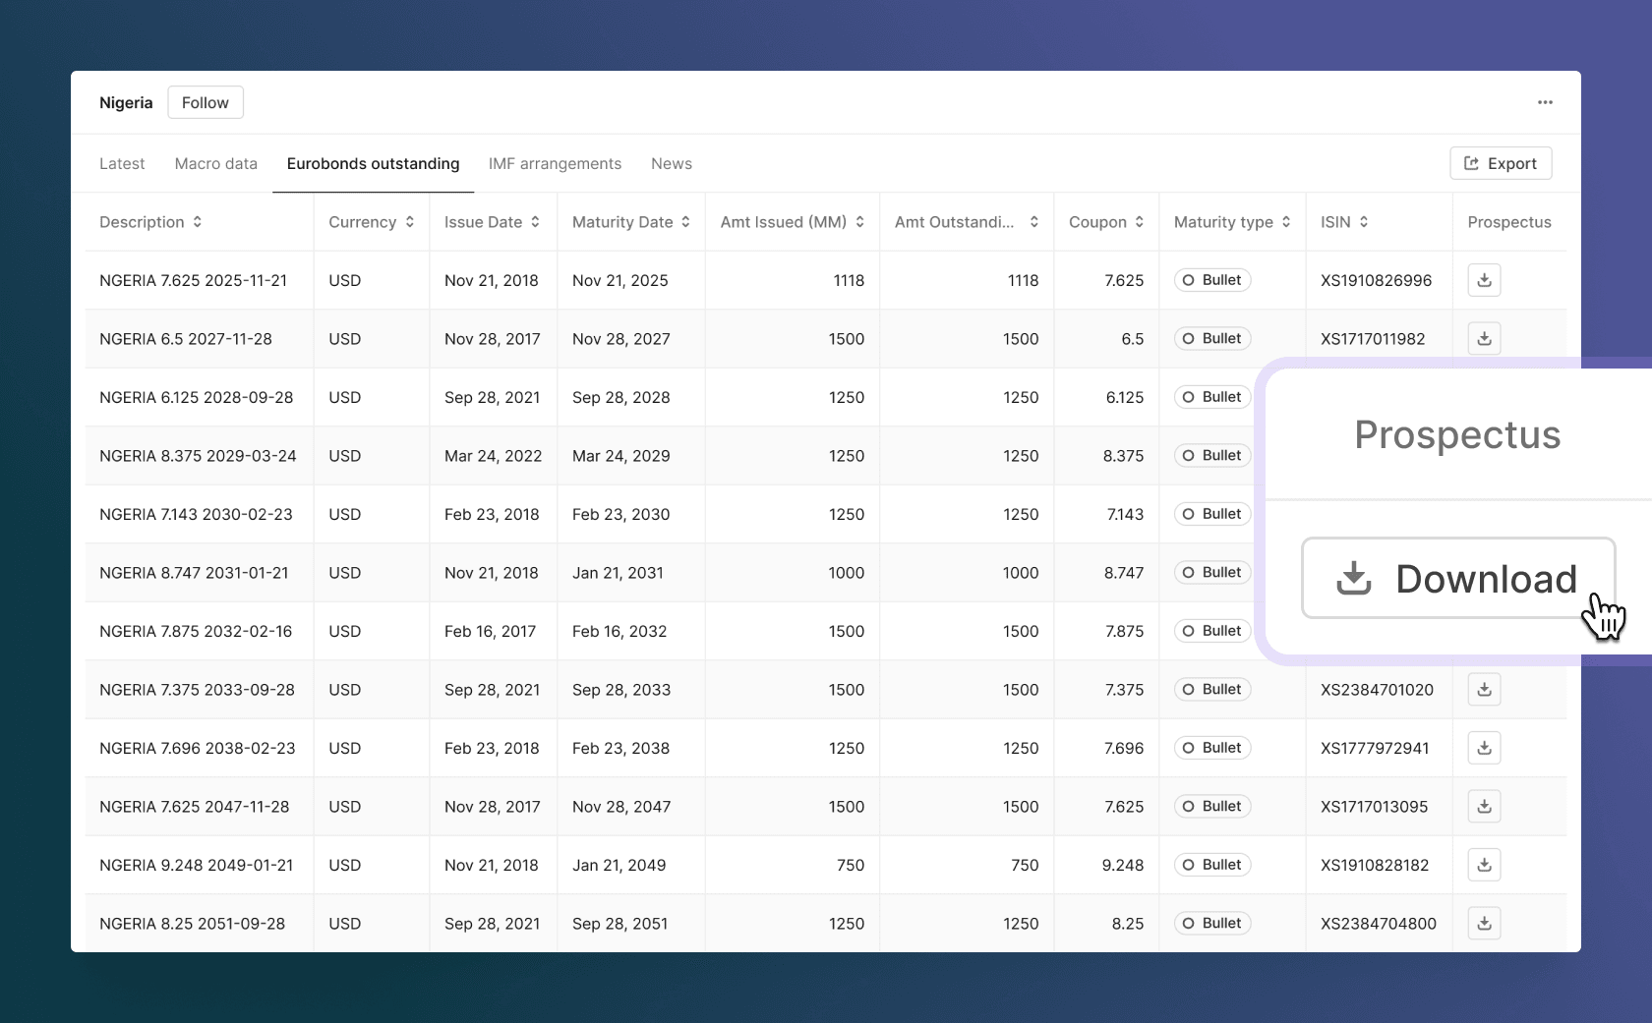This screenshot has height=1023, width=1652.
Task: Click the Bullet tag in the 6.5 2027 row
Action: 1212,338
